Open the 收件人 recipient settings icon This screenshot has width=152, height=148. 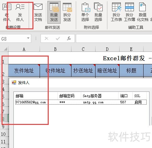(7, 12)
